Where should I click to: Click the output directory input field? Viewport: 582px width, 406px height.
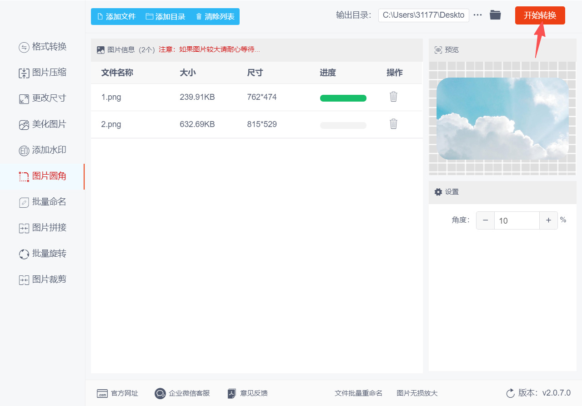[x=423, y=15]
